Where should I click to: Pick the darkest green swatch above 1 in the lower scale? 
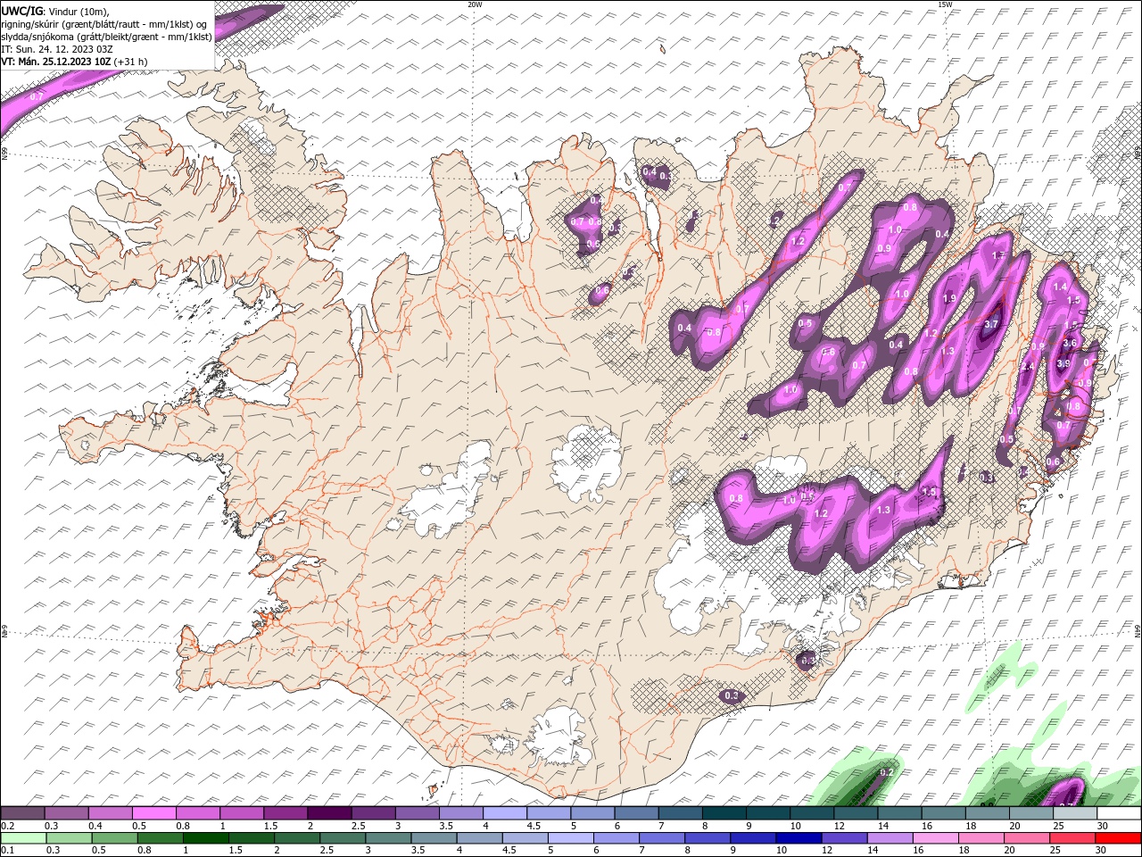(x=205, y=838)
